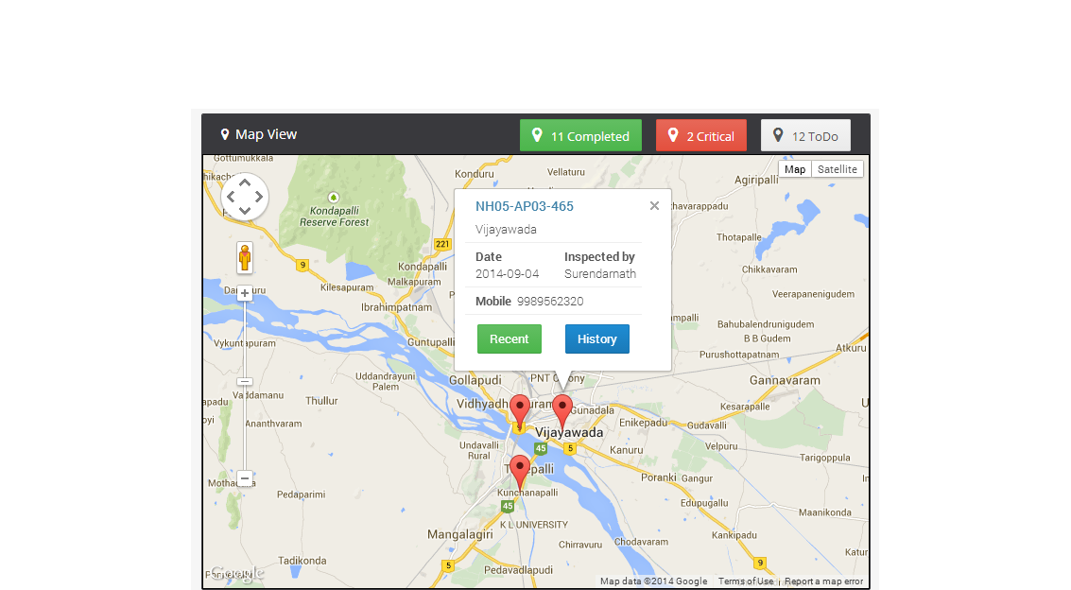Open the NH05-AP03-465 link
The height and width of the screenshot is (590, 1071).
525,206
